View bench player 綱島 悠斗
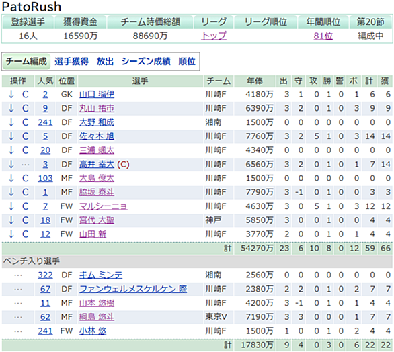 point(97,317)
